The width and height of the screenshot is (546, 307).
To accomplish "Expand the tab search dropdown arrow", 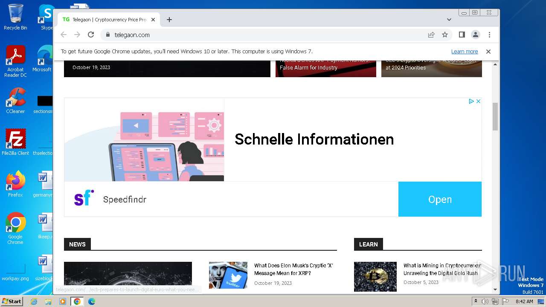I will (x=449, y=20).
